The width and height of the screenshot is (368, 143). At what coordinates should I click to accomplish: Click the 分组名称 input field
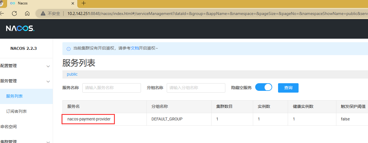click(x=196, y=88)
